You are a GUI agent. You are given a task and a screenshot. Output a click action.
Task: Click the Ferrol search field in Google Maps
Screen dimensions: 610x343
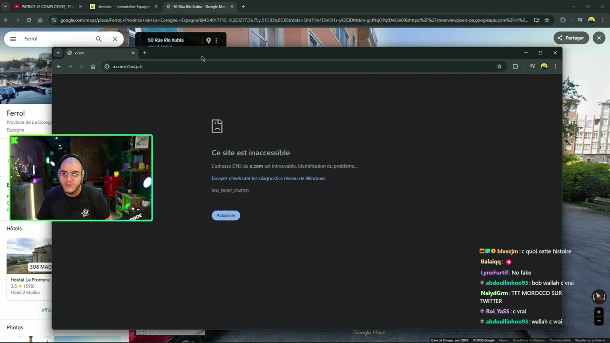57,39
